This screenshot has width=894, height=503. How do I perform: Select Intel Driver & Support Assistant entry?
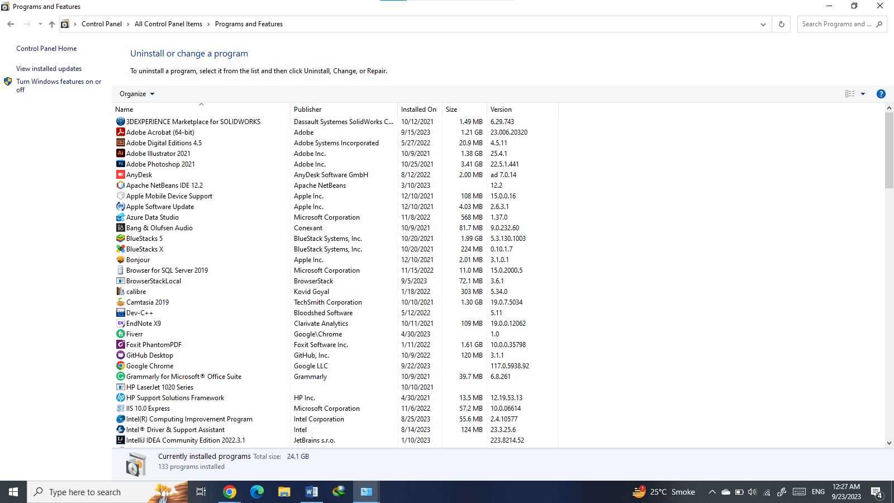pyautogui.click(x=335, y=429)
